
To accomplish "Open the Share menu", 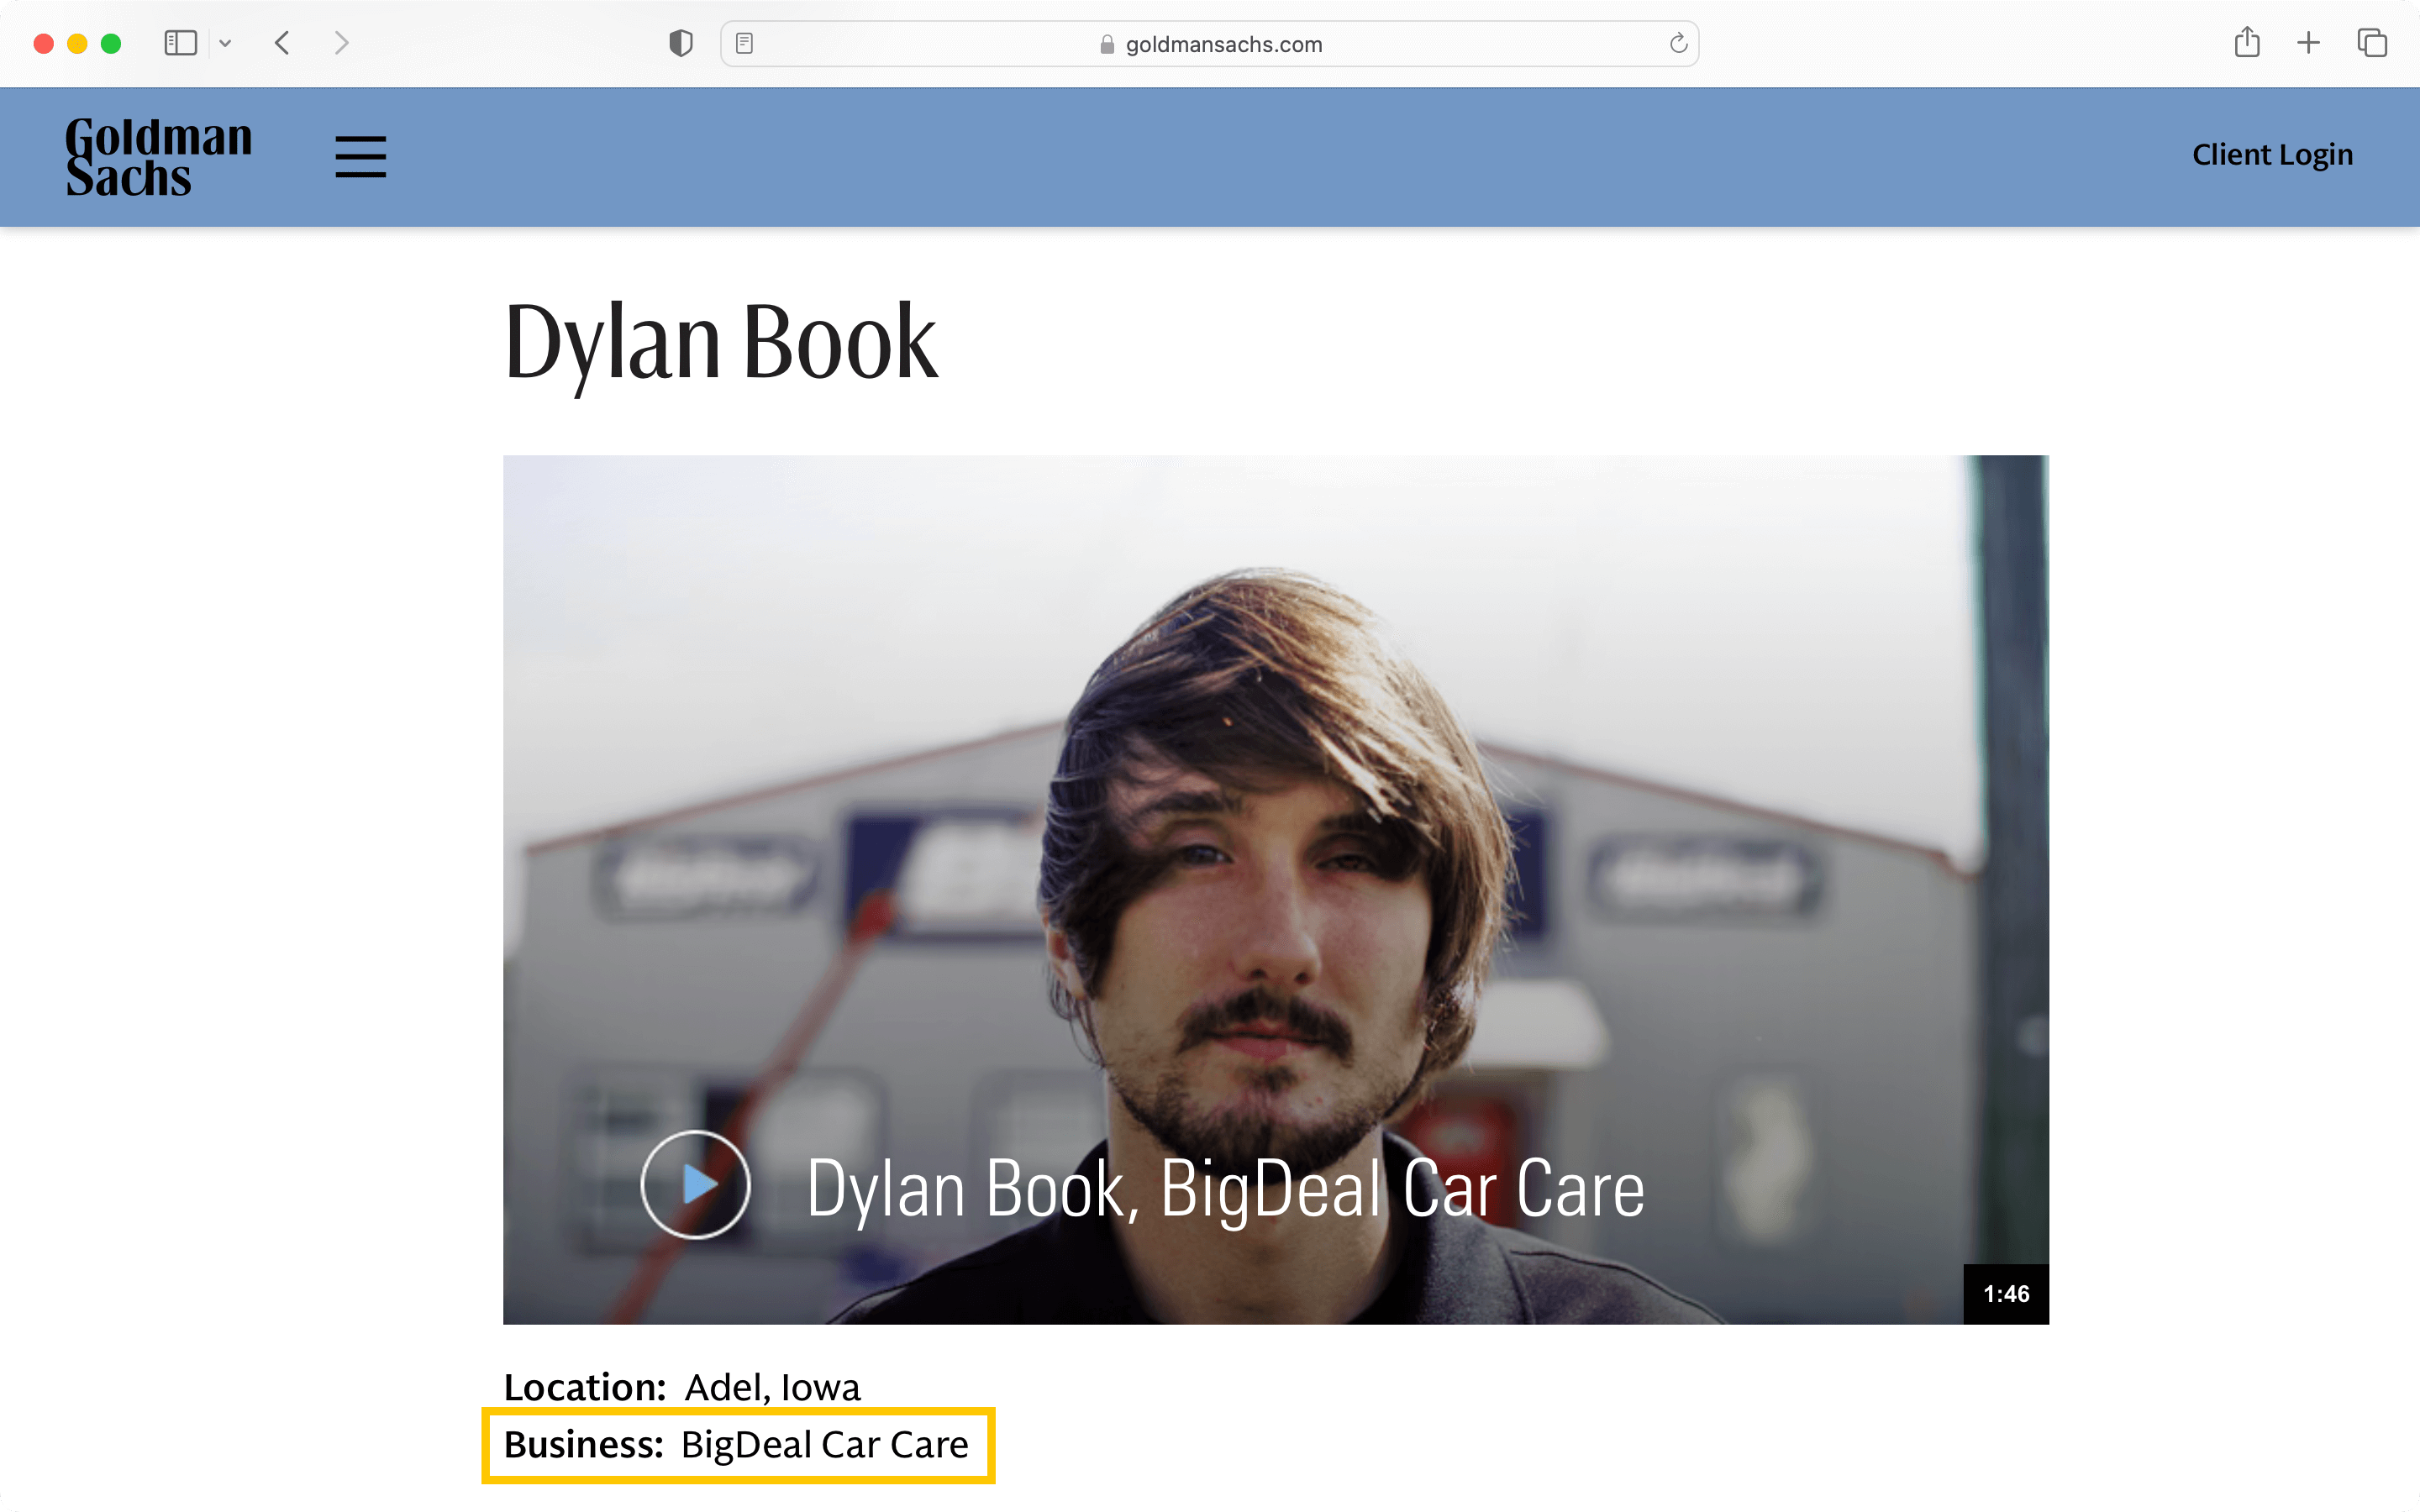I will 2247,42.
